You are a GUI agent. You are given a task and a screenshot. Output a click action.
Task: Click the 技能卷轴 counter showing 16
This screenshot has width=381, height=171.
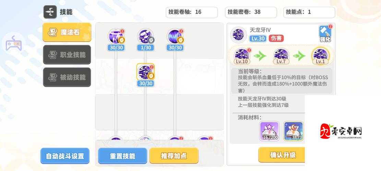(x=192, y=12)
